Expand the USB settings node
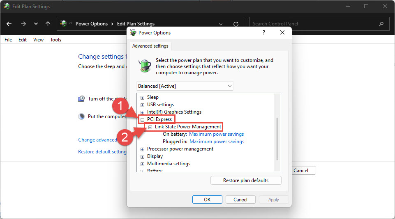Screen dimensions: 395x219 pyautogui.click(x=143, y=105)
